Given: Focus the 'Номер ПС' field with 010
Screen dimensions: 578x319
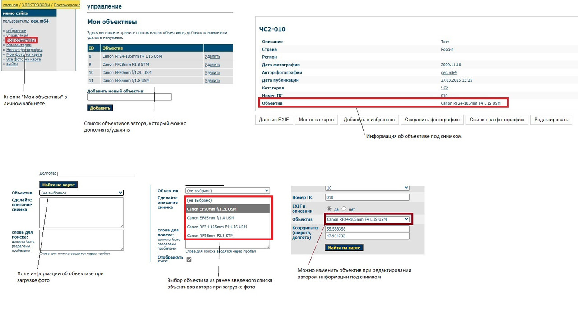Looking at the screenshot, I should point(367,197).
